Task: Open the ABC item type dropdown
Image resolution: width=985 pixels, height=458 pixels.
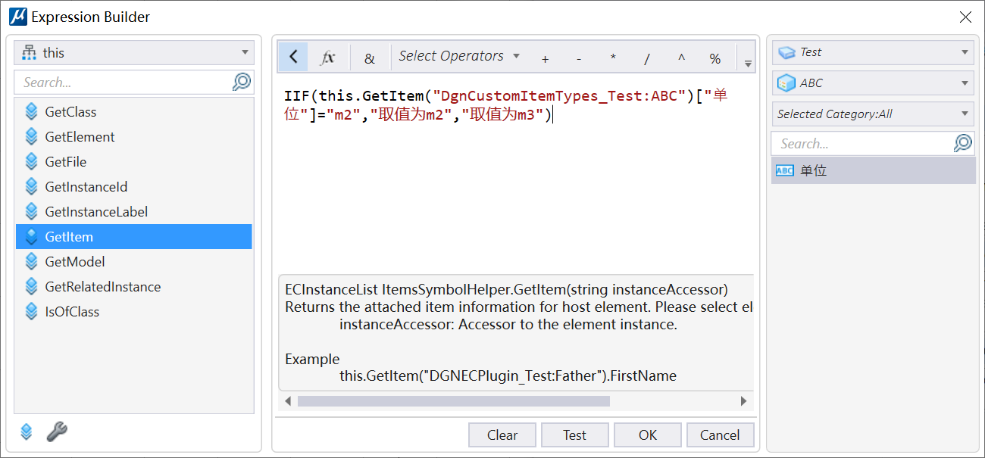Action: [873, 83]
